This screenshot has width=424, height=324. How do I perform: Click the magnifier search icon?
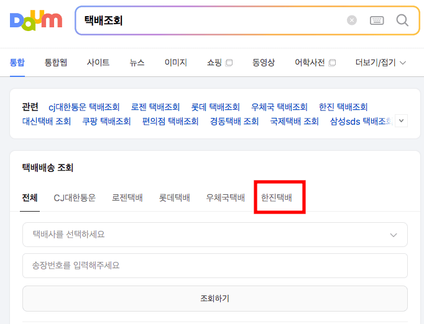tap(402, 20)
